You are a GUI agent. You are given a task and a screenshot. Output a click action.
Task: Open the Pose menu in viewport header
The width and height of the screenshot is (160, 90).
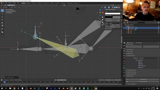[19, 7]
